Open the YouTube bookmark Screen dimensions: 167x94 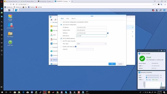click(39, 7)
